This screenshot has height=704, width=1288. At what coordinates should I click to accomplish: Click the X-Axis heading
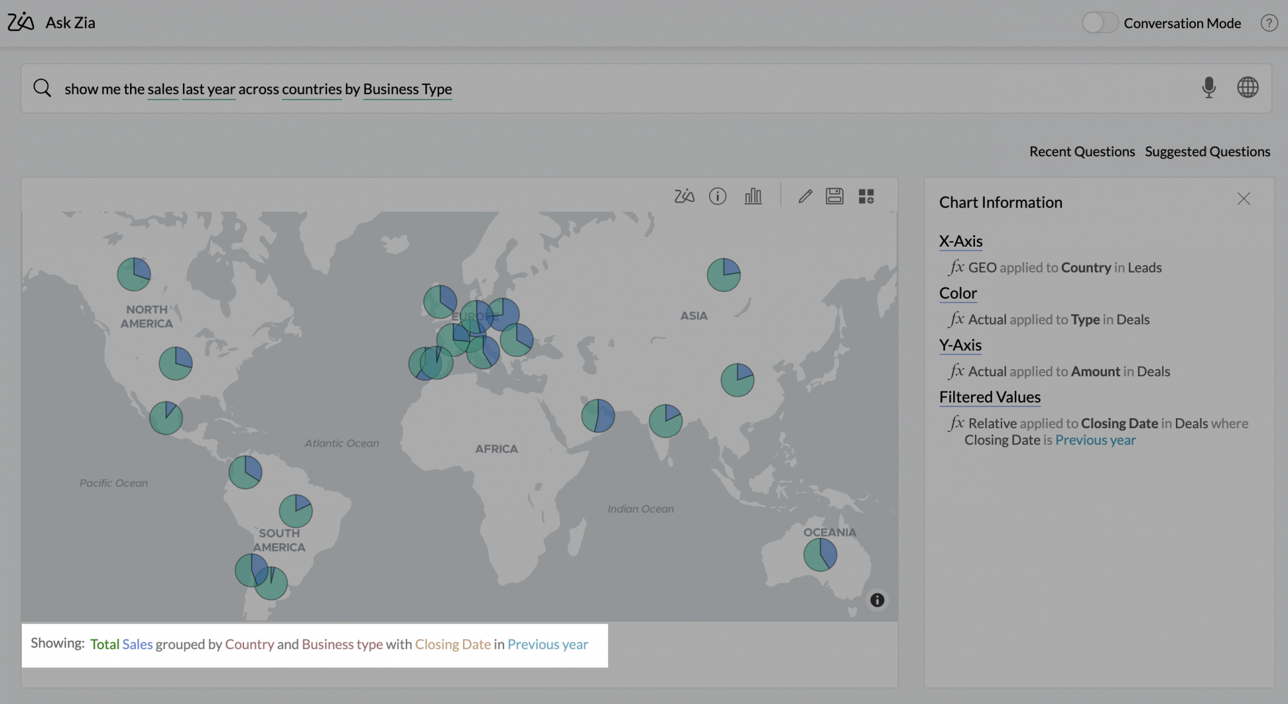click(961, 241)
